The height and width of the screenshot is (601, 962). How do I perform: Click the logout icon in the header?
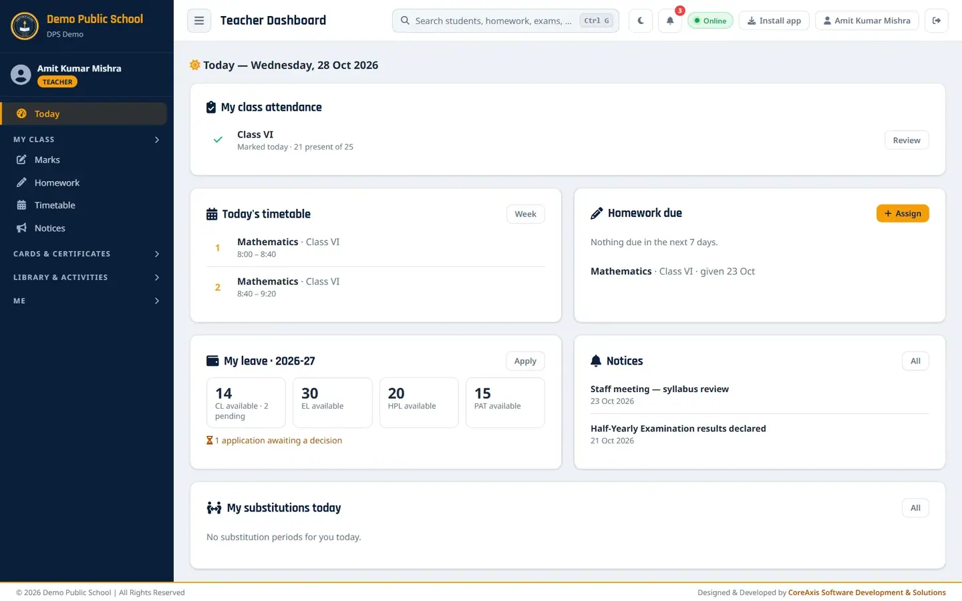pyautogui.click(x=937, y=21)
